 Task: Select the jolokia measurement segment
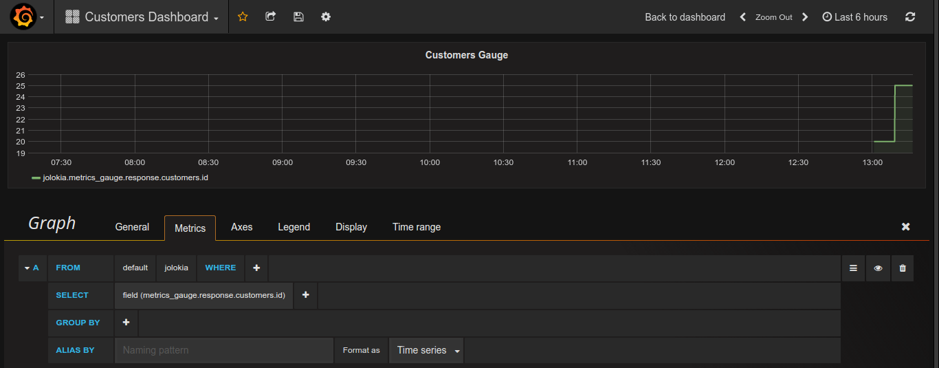pos(176,268)
